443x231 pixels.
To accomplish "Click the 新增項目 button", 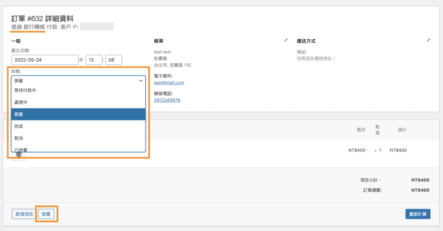I will [24, 214].
